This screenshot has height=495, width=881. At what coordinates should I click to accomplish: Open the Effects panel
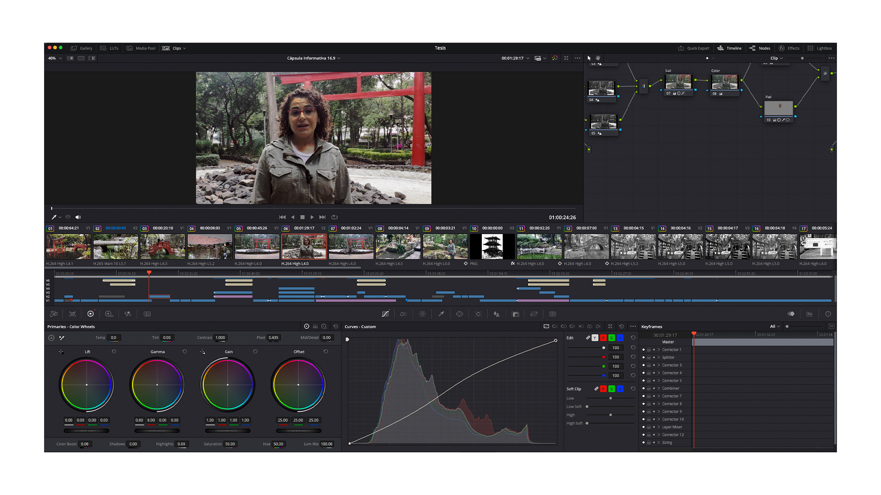[x=790, y=48]
